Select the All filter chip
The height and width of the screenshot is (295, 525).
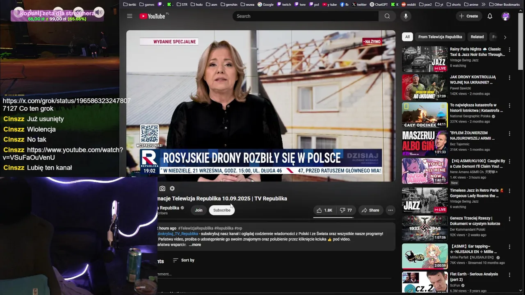tap(407, 37)
